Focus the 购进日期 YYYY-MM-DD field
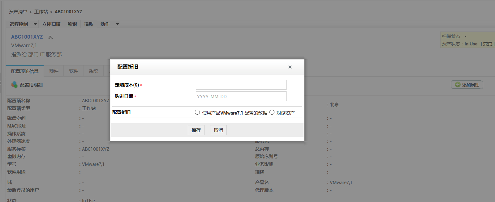495x202 pixels. click(241, 96)
